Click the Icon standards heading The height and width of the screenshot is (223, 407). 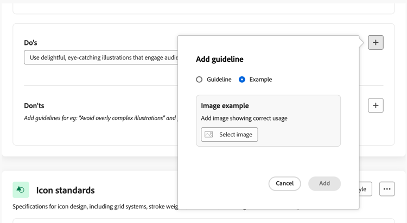pyautogui.click(x=65, y=190)
